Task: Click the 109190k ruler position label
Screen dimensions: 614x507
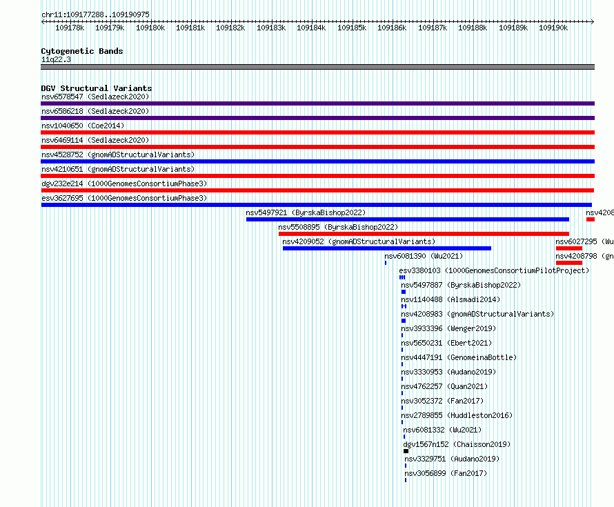Action: click(x=553, y=28)
